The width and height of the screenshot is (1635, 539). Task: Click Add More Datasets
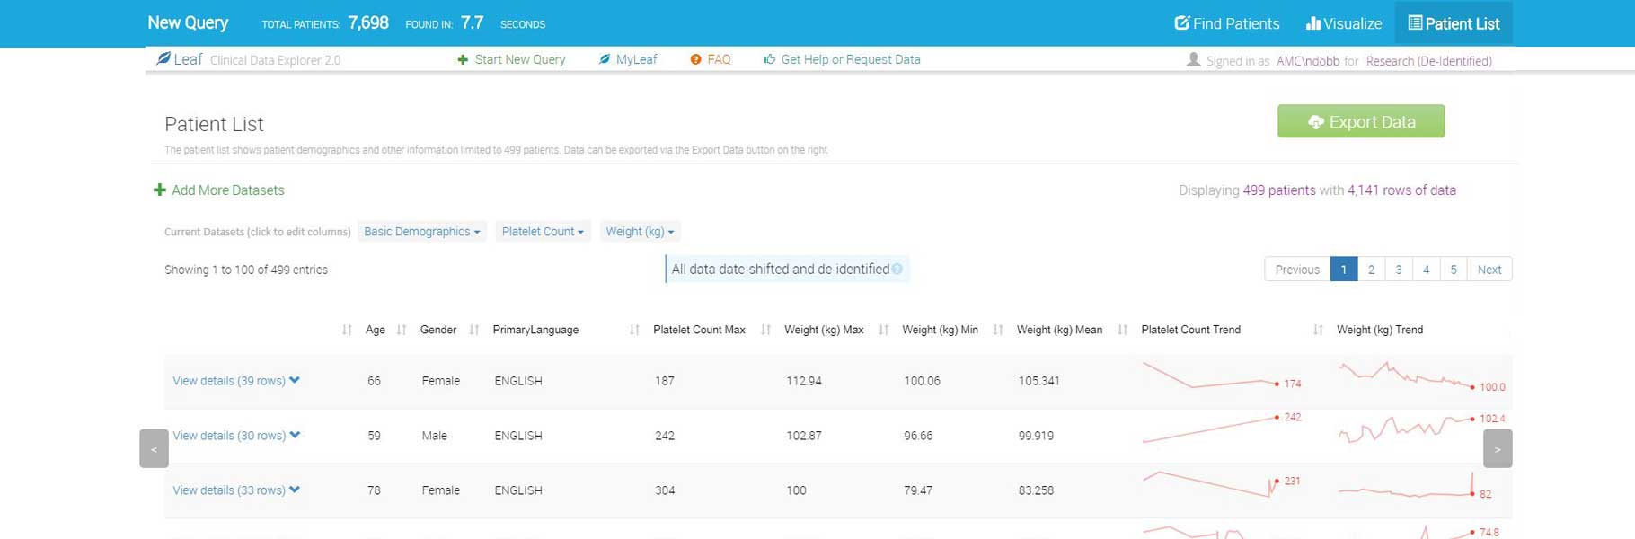pyautogui.click(x=219, y=190)
